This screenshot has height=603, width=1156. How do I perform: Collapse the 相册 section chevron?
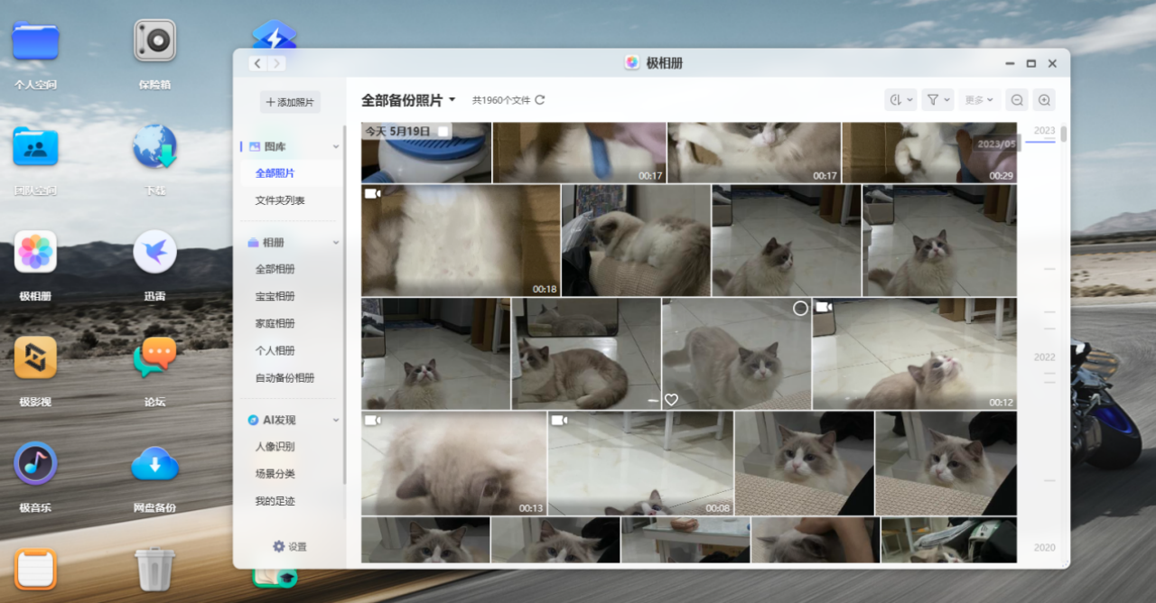click(336, 243)
